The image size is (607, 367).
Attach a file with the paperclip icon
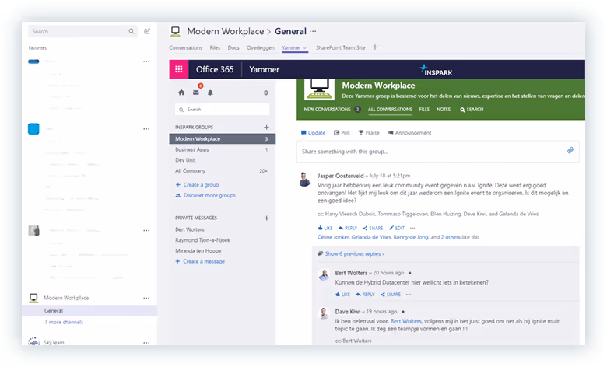point(570,150)
